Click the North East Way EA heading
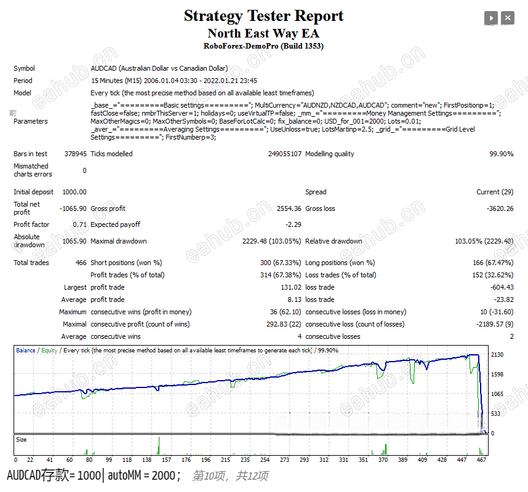 [x=263, y=33]
